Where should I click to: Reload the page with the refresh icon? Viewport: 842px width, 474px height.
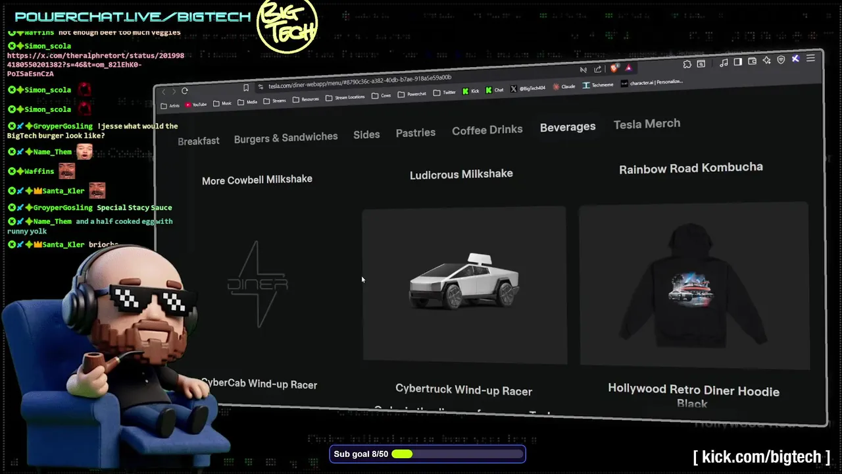(185, 91)
